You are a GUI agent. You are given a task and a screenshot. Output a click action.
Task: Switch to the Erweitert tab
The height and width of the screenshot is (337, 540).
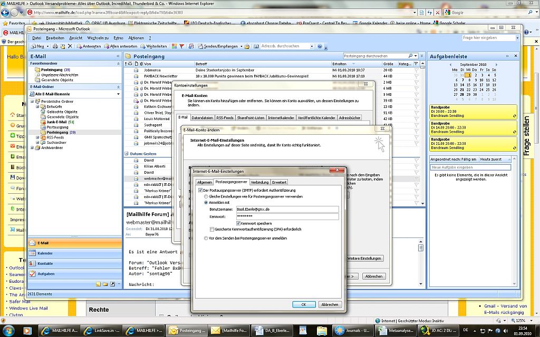click(279, 182)
